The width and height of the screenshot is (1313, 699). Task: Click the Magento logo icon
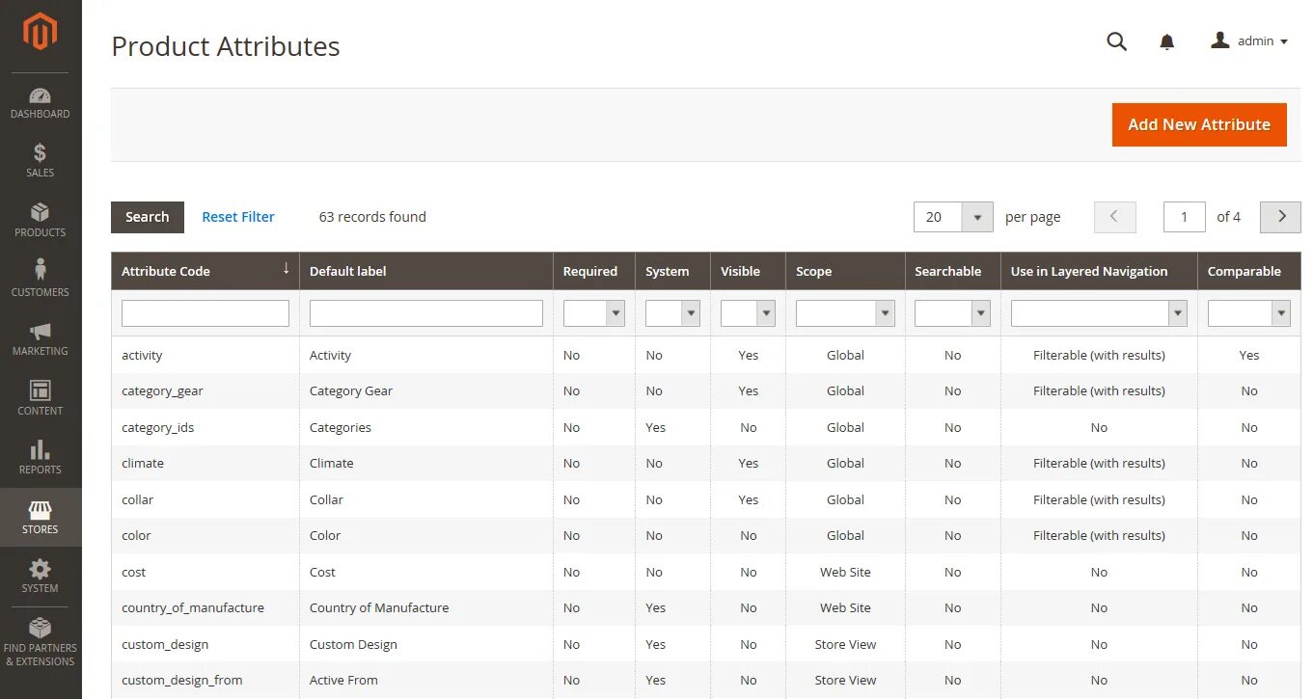click(x=41, y=33)
